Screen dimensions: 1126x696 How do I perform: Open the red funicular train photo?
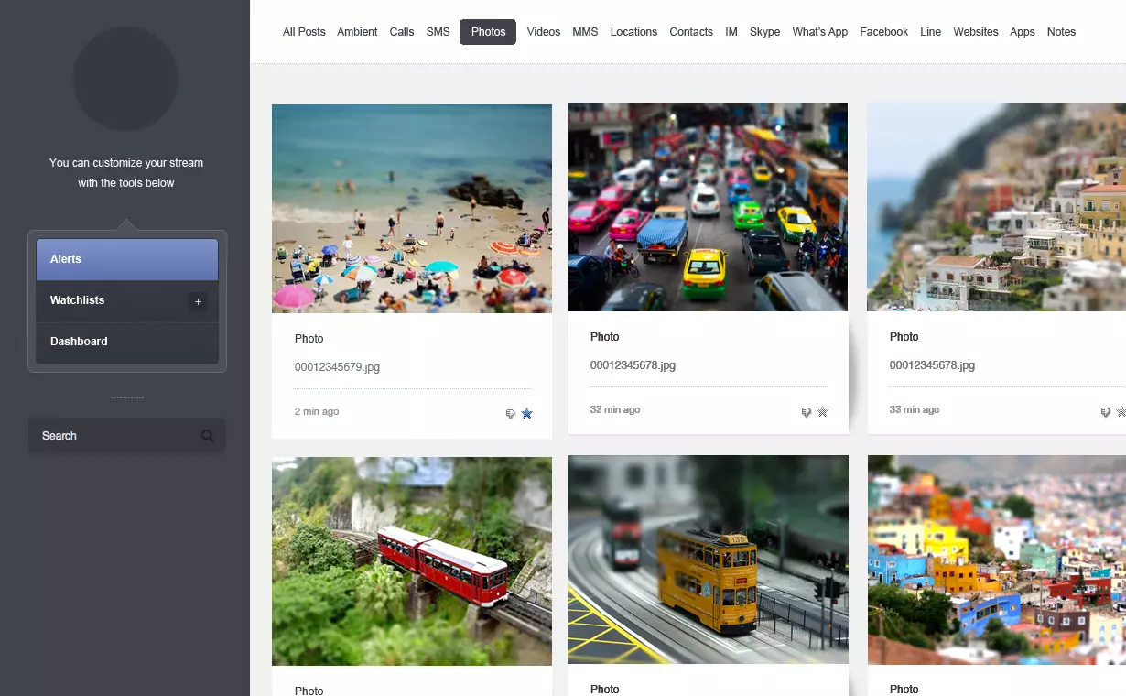pyautogui.click(x=412, y=561)
